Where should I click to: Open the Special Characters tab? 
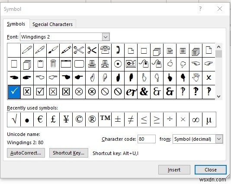pyautogui.click(x=53, y=24)
